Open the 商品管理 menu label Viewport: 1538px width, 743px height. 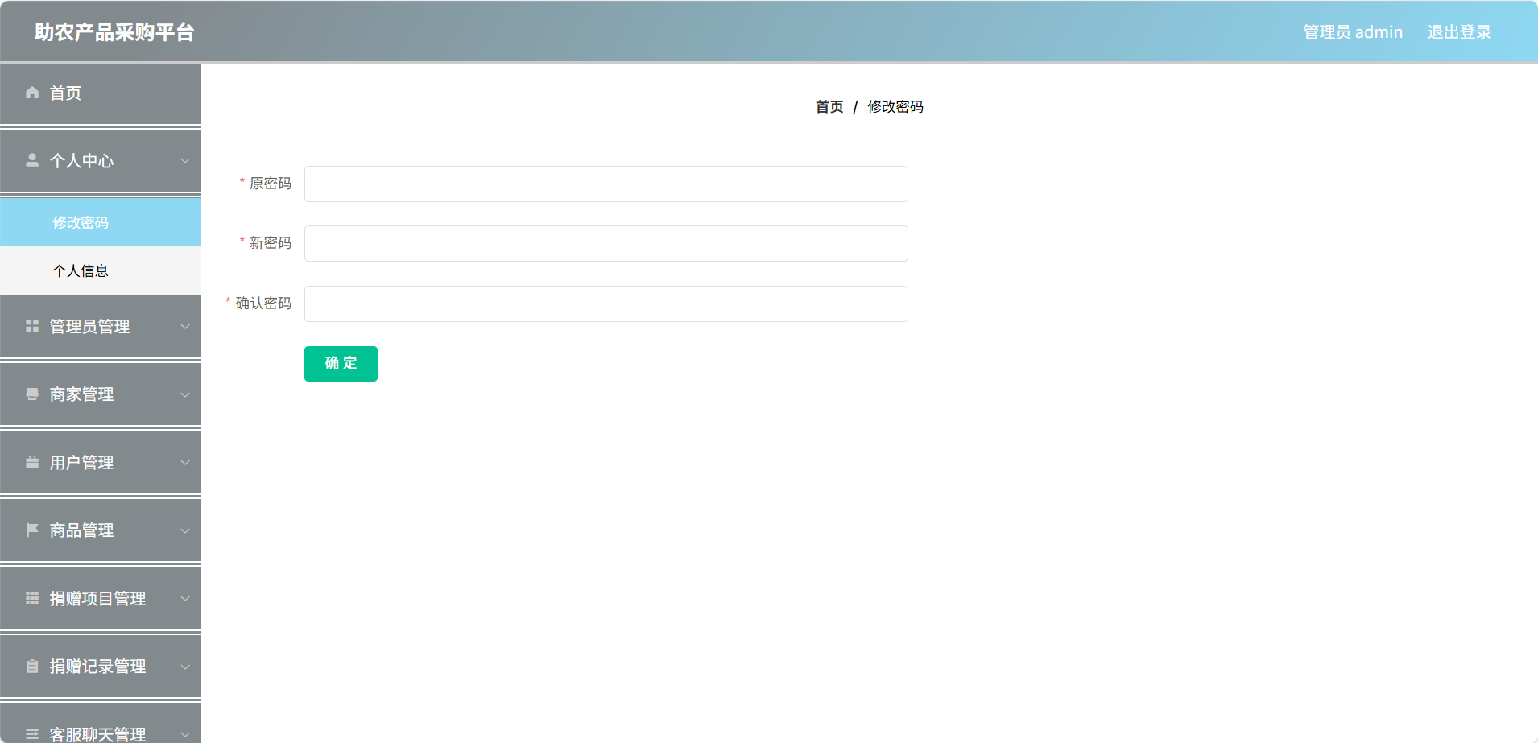click(x=81, y=530)
